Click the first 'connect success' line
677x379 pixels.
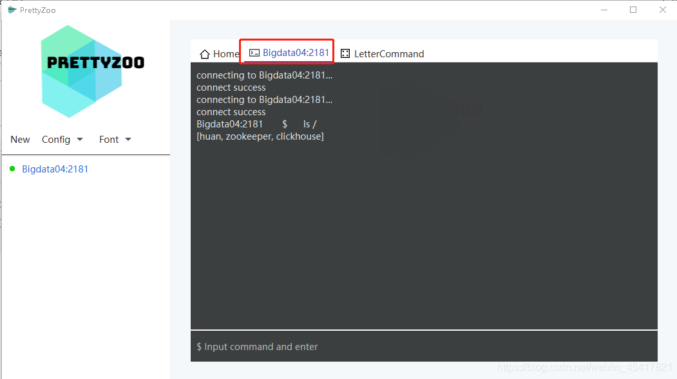(231, 88)
